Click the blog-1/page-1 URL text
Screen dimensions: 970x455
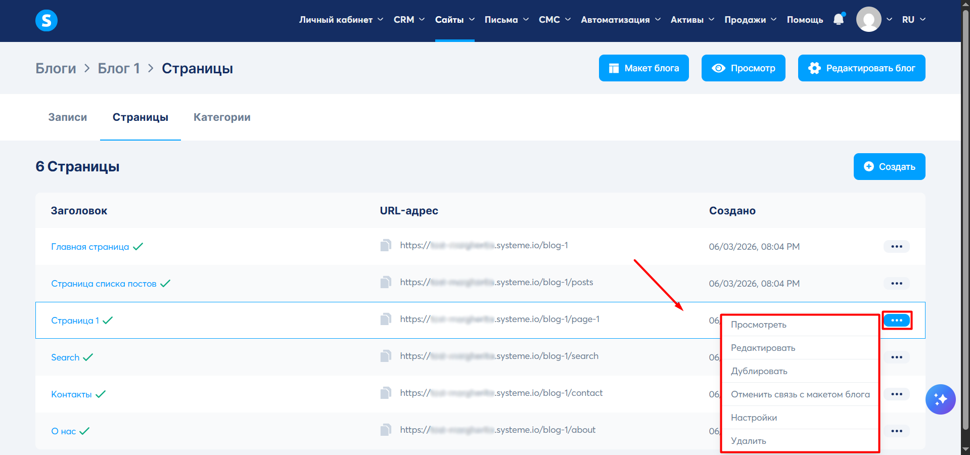pyautogui.click(x=500, y=319)
